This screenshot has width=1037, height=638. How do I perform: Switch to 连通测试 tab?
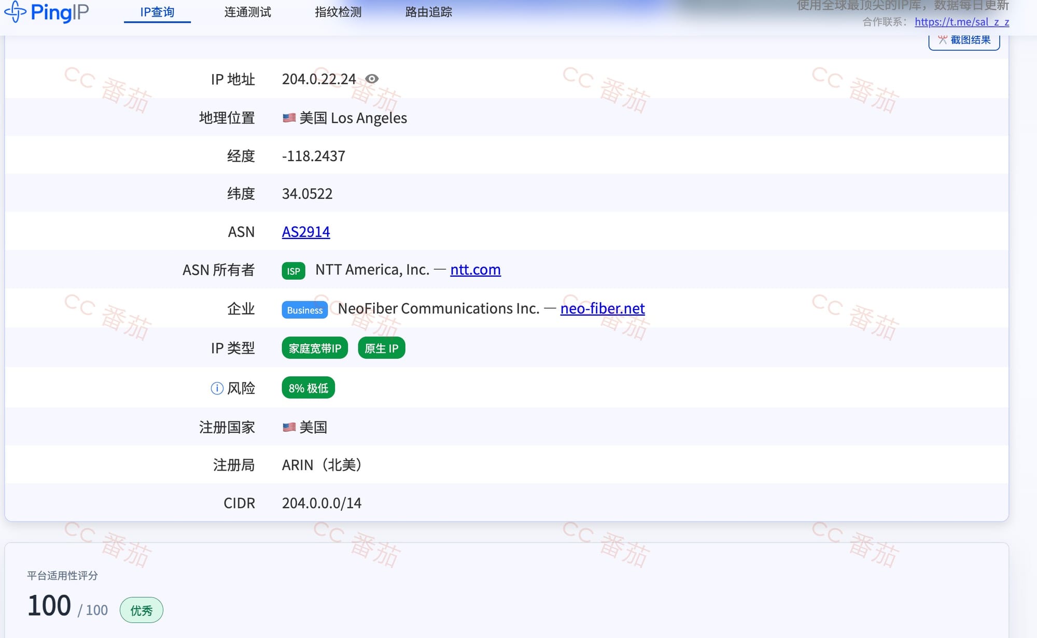pyautogui.click(x=248, y=12)
